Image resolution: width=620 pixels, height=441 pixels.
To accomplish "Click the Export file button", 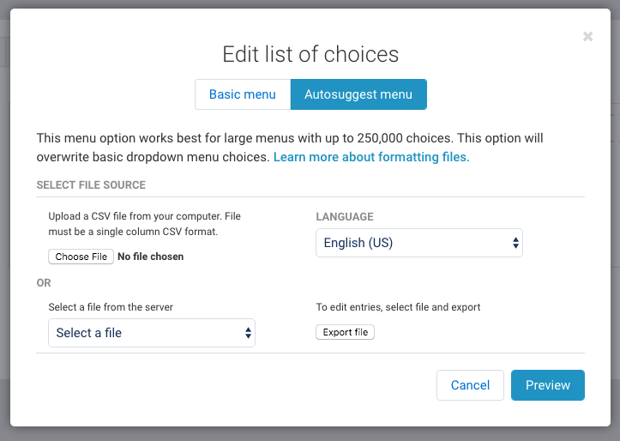I will (345, 332).
